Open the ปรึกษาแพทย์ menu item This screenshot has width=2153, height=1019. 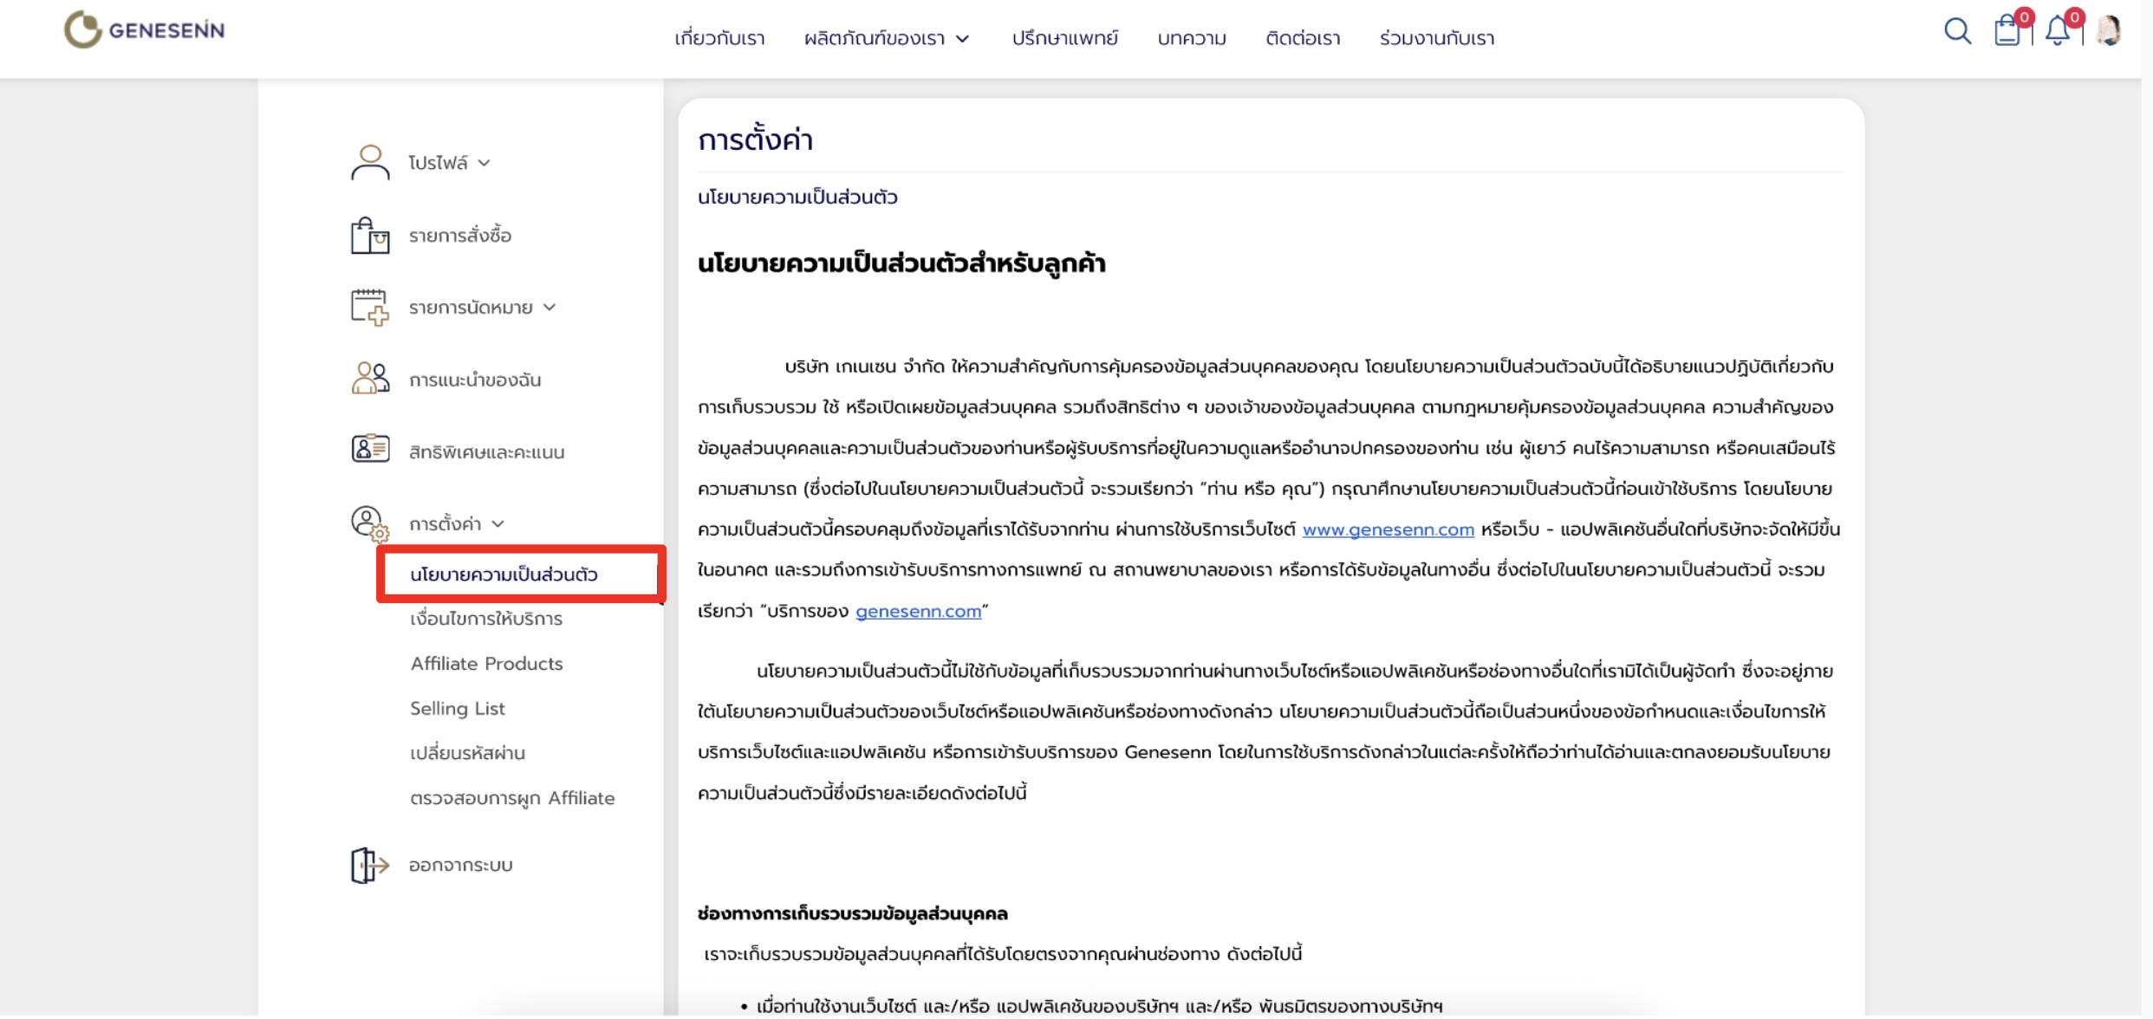point(1064,39)
